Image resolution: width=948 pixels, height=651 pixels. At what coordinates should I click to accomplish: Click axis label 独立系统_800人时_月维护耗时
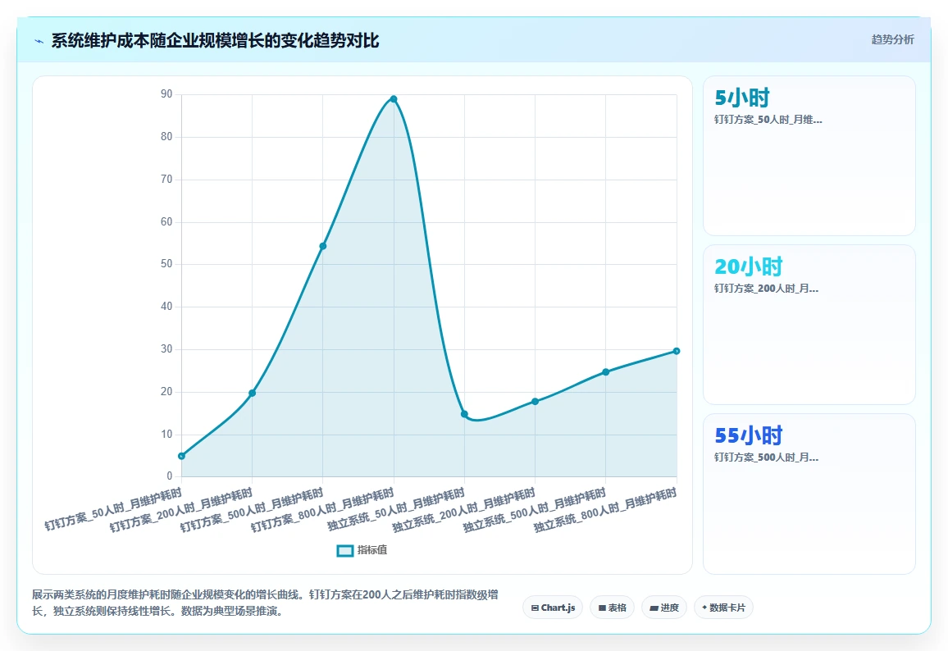[605, 510]
